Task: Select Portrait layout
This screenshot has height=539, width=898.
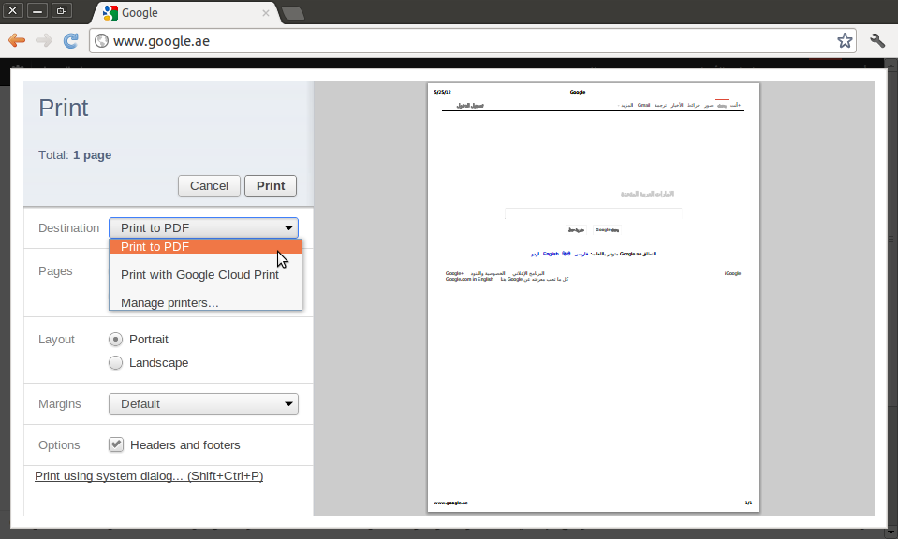Action: coord(116,340)
